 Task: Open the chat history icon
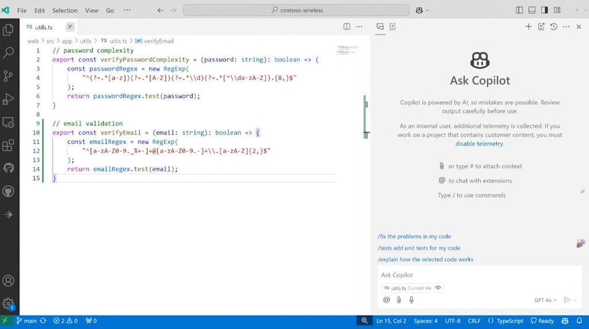(x=553, y=26)
